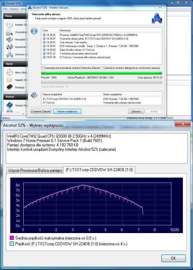Switch to Użycie Procesora/Bufora pamięci tab
This screenshot has width=193, height=270.
click(35, 170)
